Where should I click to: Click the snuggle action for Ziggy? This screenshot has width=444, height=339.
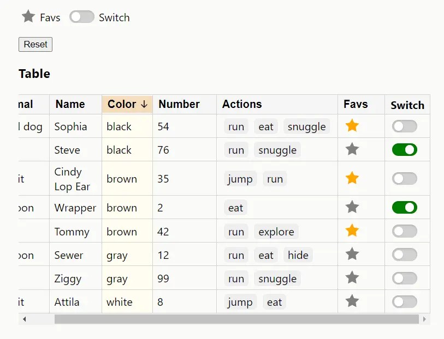tap(277, 278)
